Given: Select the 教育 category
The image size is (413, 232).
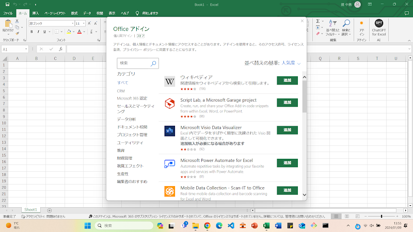Looking at the screenshot, I should (121, 151).
